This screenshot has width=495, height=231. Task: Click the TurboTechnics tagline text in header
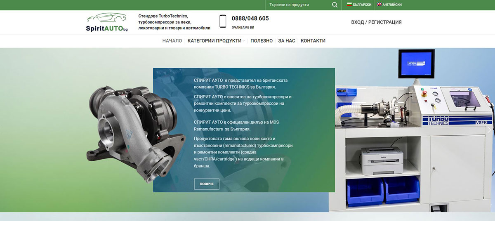point(174,22)
